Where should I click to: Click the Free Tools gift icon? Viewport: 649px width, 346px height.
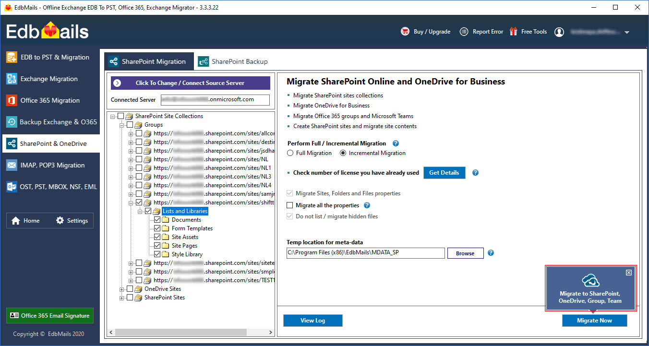(514, 31)
